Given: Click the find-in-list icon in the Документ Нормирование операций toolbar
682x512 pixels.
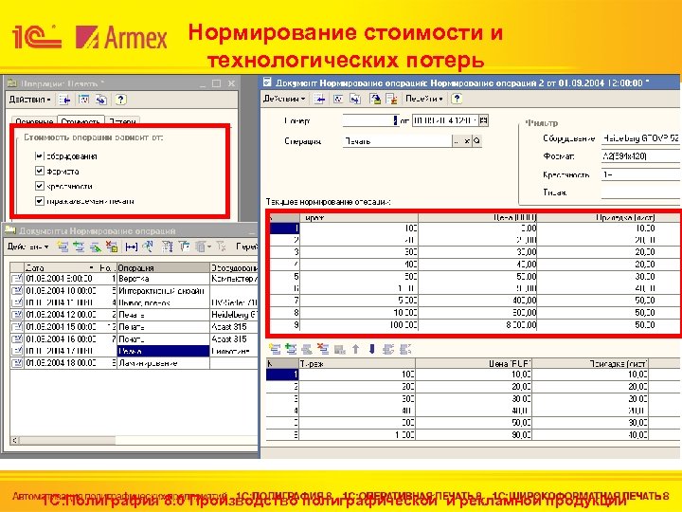Looking at the screenshot, I should click(320, 99).
